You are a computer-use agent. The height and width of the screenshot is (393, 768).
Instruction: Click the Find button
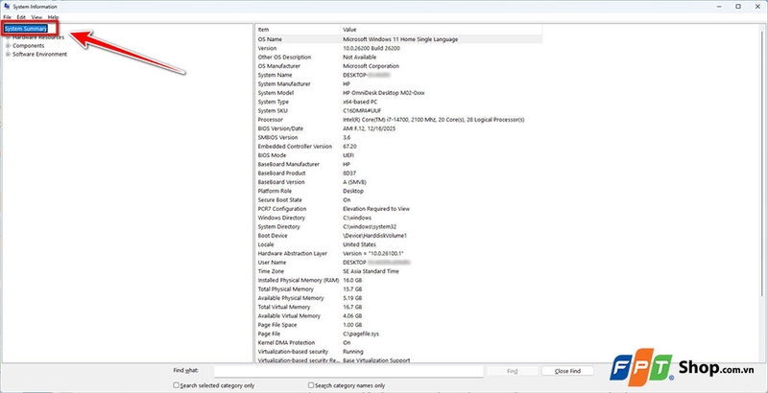click(x=513, y=371)
